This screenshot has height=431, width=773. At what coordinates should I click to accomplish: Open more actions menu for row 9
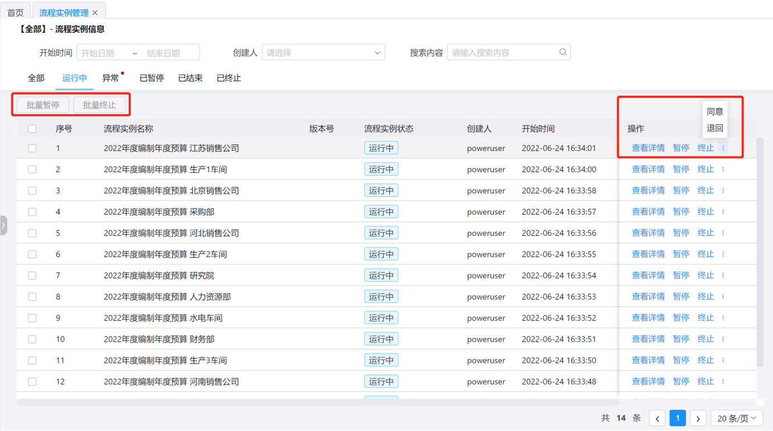[723, 318]
